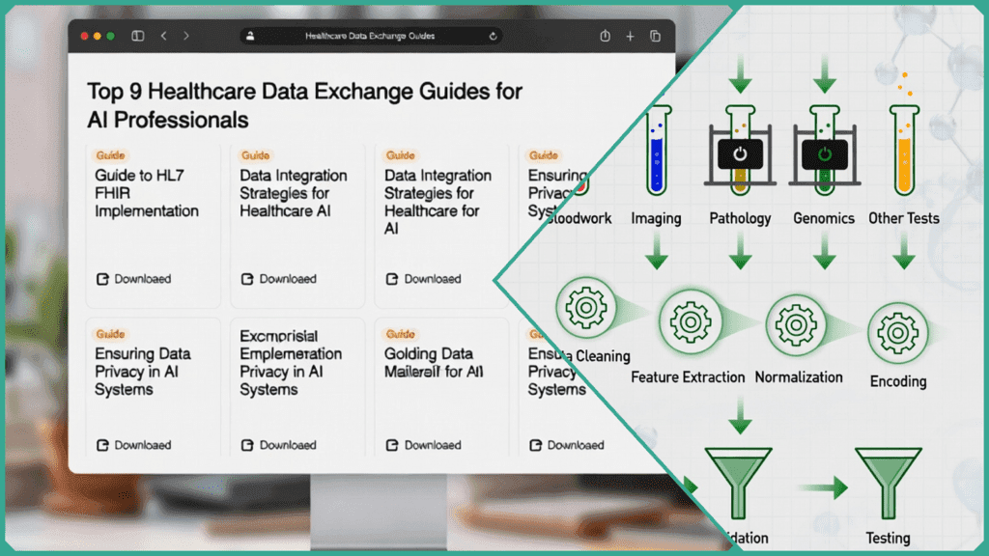Toggle the browser sidebar panel
The width and height of the screenshot is (989, 556).
[x=137, y=36]
